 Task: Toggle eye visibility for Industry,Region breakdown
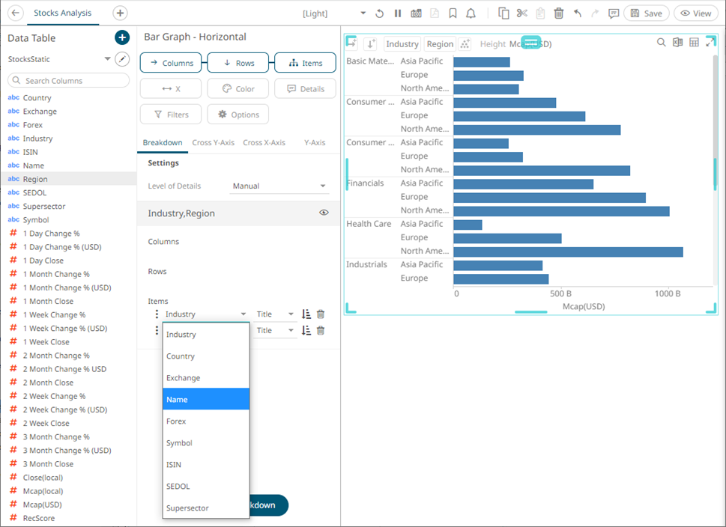(x=324, y=213)
